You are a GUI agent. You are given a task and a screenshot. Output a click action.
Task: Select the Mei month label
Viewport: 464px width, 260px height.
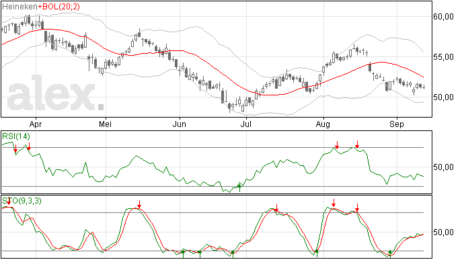coord(105,124)
